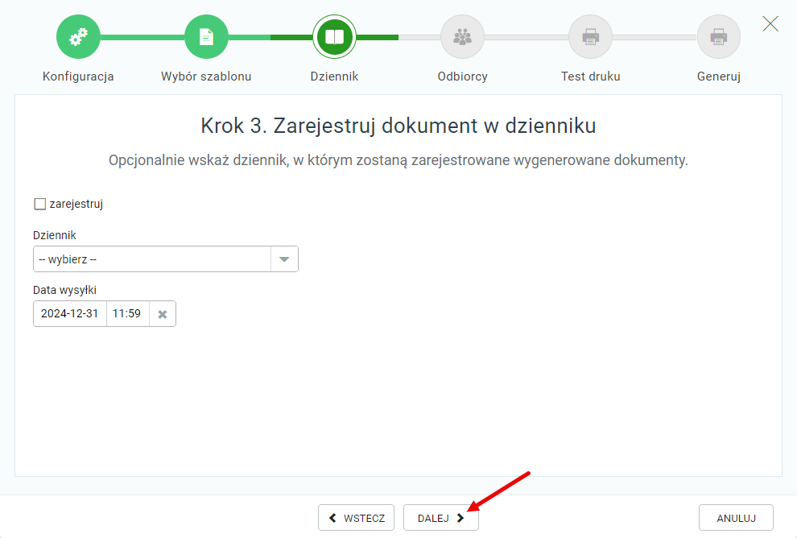797x538 pixels.
Task: Select the Generuj step label
Action: [719, 77]
